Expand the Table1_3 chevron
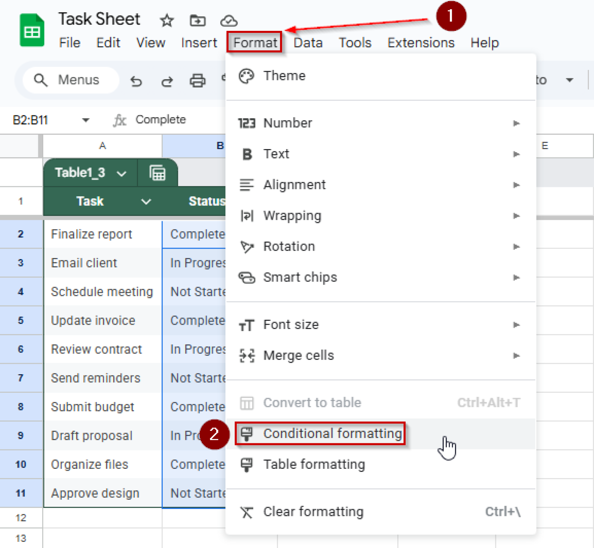Image resolution: width=594 pixels, height=548 pixels. point(121,173)
